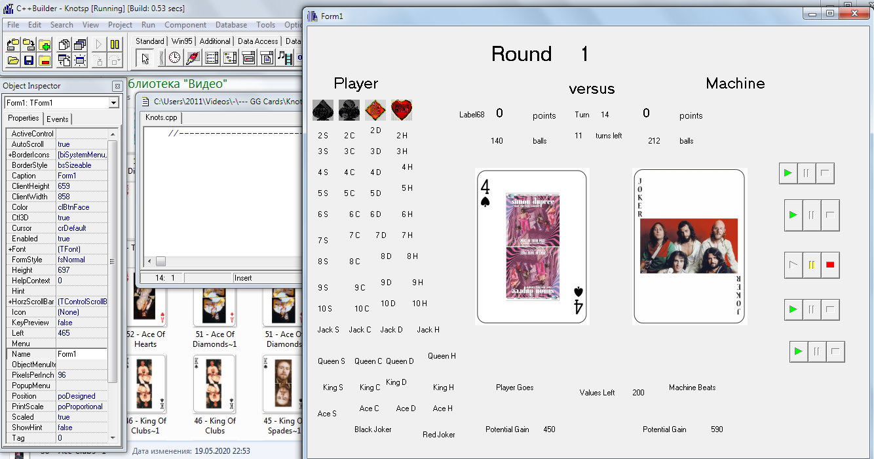Image resolution: width=874 pixels, height=459 pixels.
Task: Switch to Win95 component palette tab
Action: coord(182,41)
